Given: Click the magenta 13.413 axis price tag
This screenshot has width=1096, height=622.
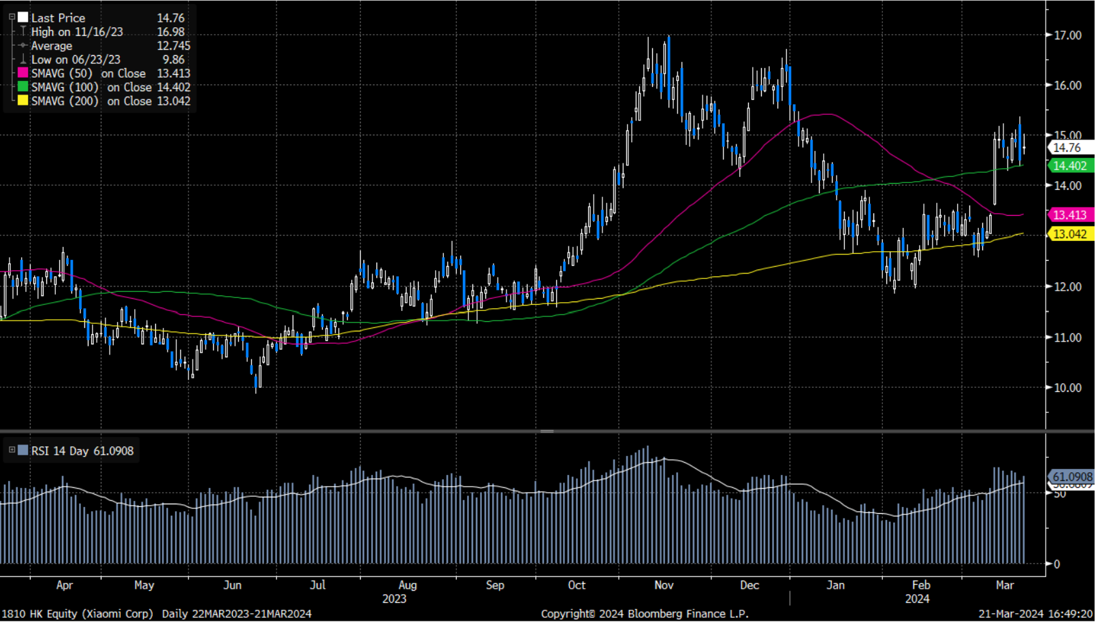Looking at the screenshot, I should [1070, 215].
